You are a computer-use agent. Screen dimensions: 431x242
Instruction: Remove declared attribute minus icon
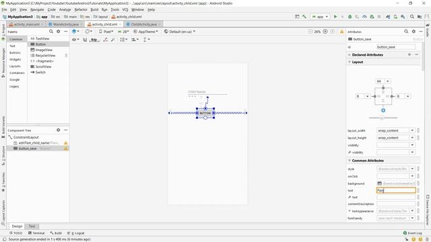tap(416, 54)
